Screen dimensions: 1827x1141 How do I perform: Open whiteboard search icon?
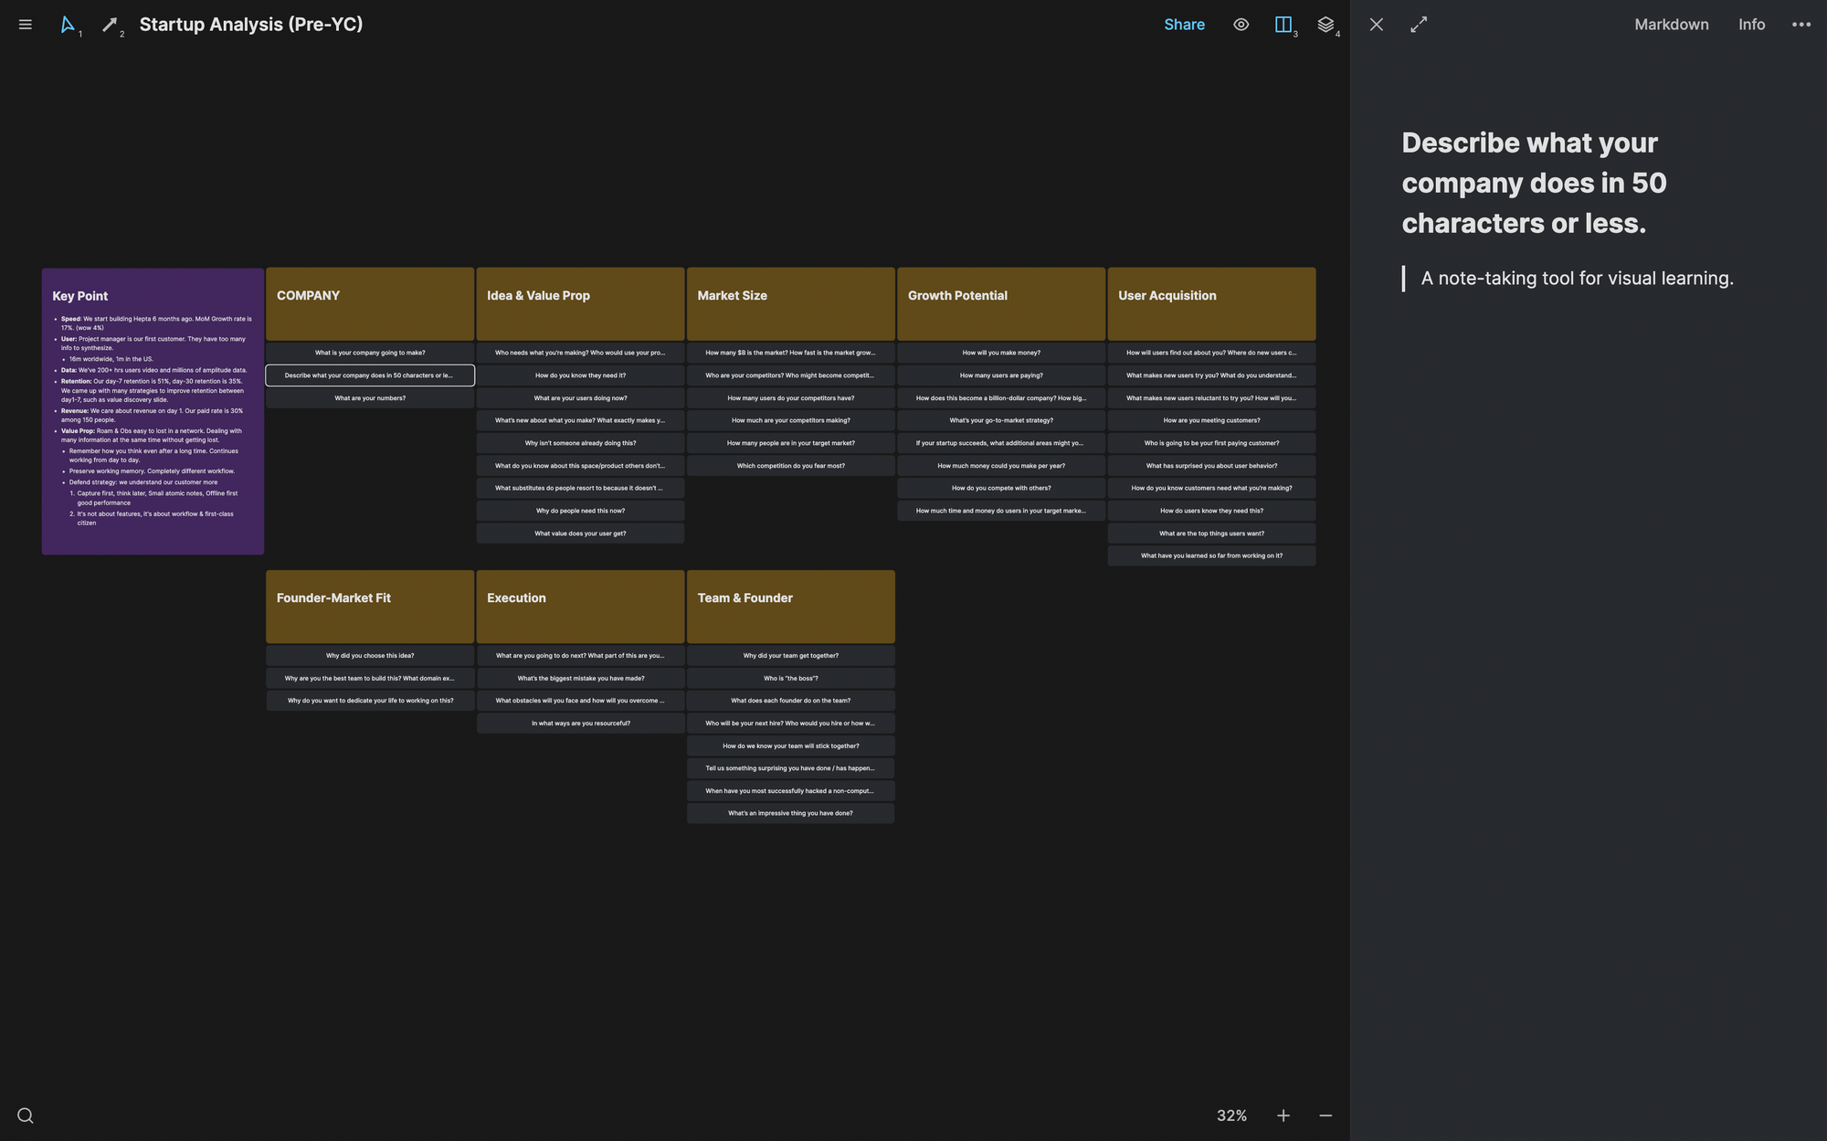point(26,1115)
